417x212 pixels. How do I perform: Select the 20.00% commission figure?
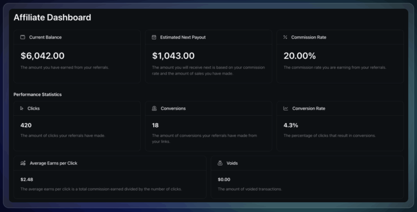point(300,55)
